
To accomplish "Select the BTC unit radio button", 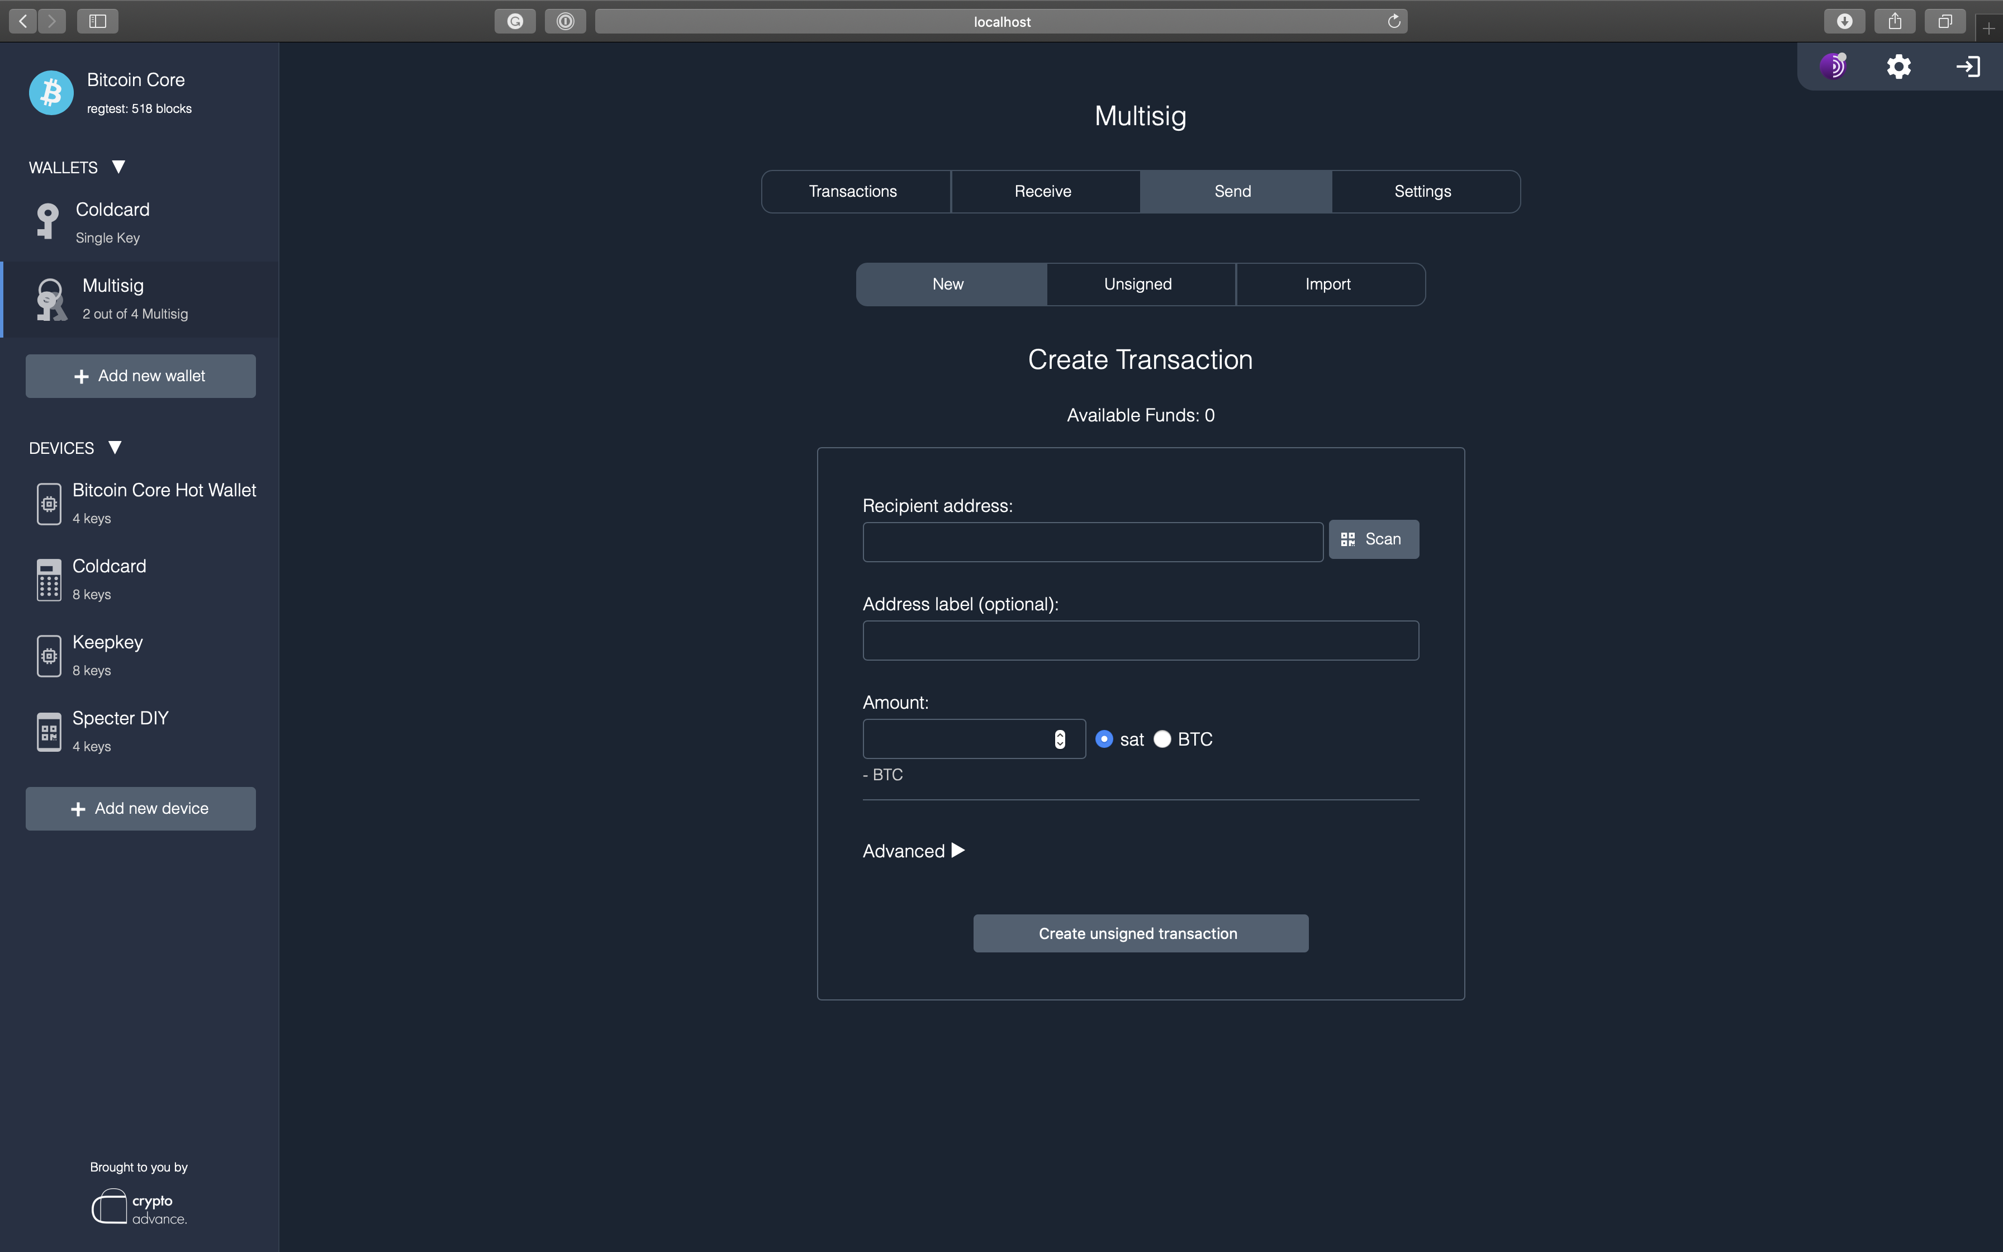I will pyautogui.click(x=1162, y=738).
